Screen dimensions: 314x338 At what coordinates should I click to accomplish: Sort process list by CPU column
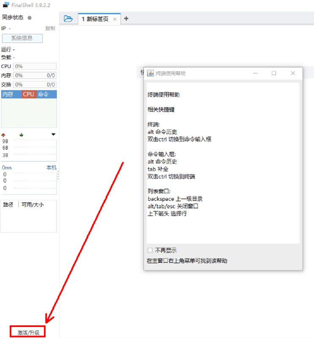(x=29, y=94)
